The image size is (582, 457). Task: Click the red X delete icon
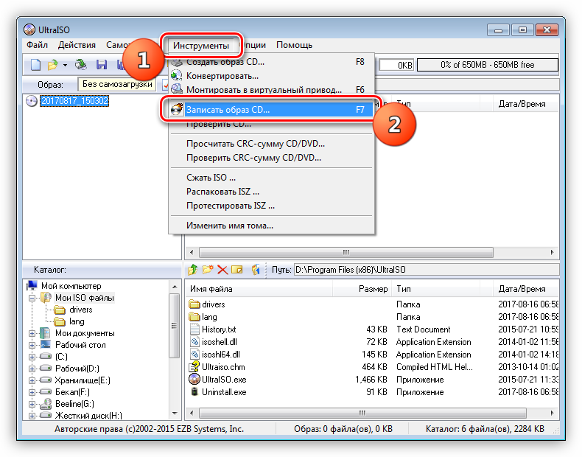(222, 270)
